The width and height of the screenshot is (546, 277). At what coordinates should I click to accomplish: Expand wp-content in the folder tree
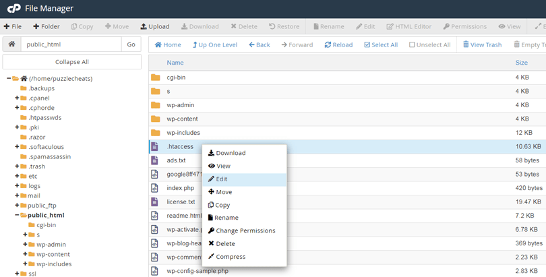pyautogui.click(x=25, y=254)
